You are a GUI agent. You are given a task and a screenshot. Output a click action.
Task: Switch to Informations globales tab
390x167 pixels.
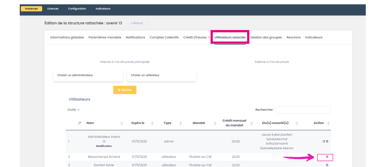[67, 37]
